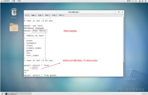Open the Search (S) menu
Image resolution: width=148 pixels, height=95 pixels.
[x=48, y=15]
